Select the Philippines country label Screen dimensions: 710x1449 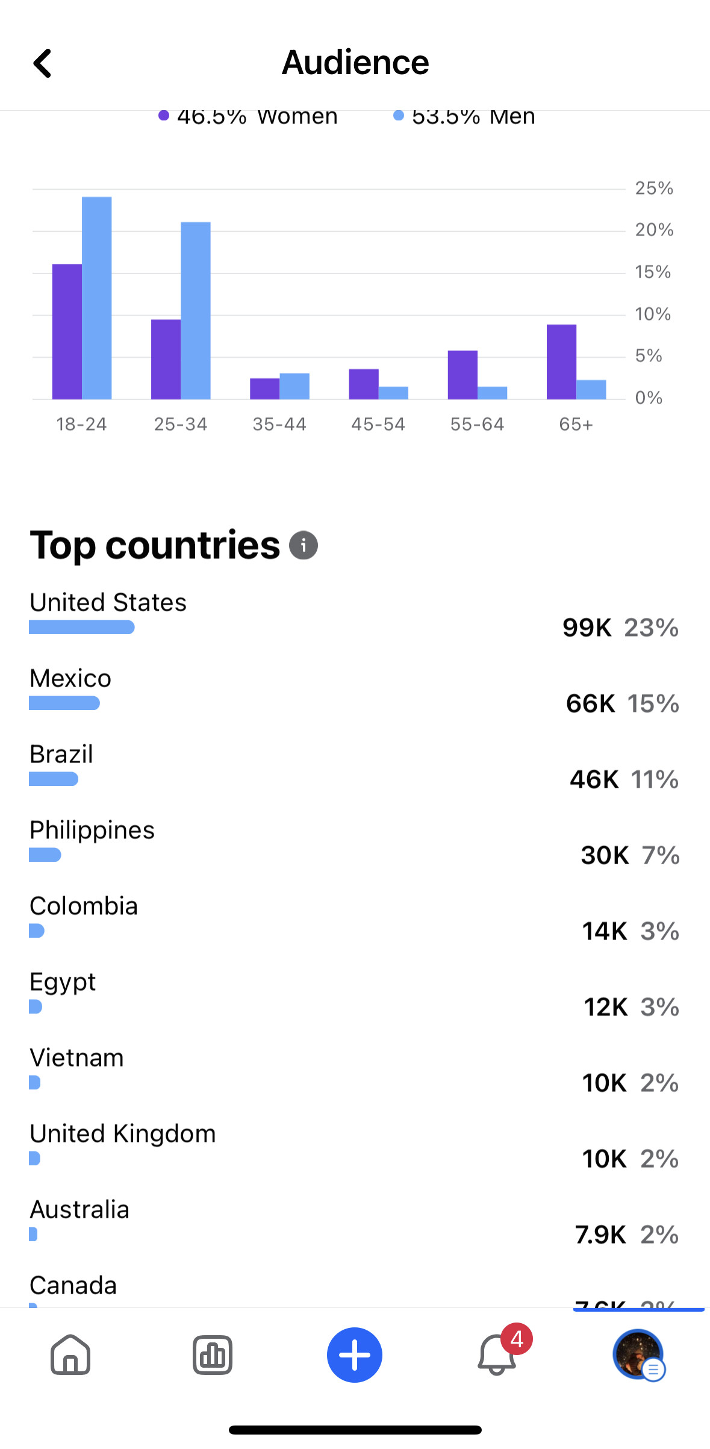(92, 831)
